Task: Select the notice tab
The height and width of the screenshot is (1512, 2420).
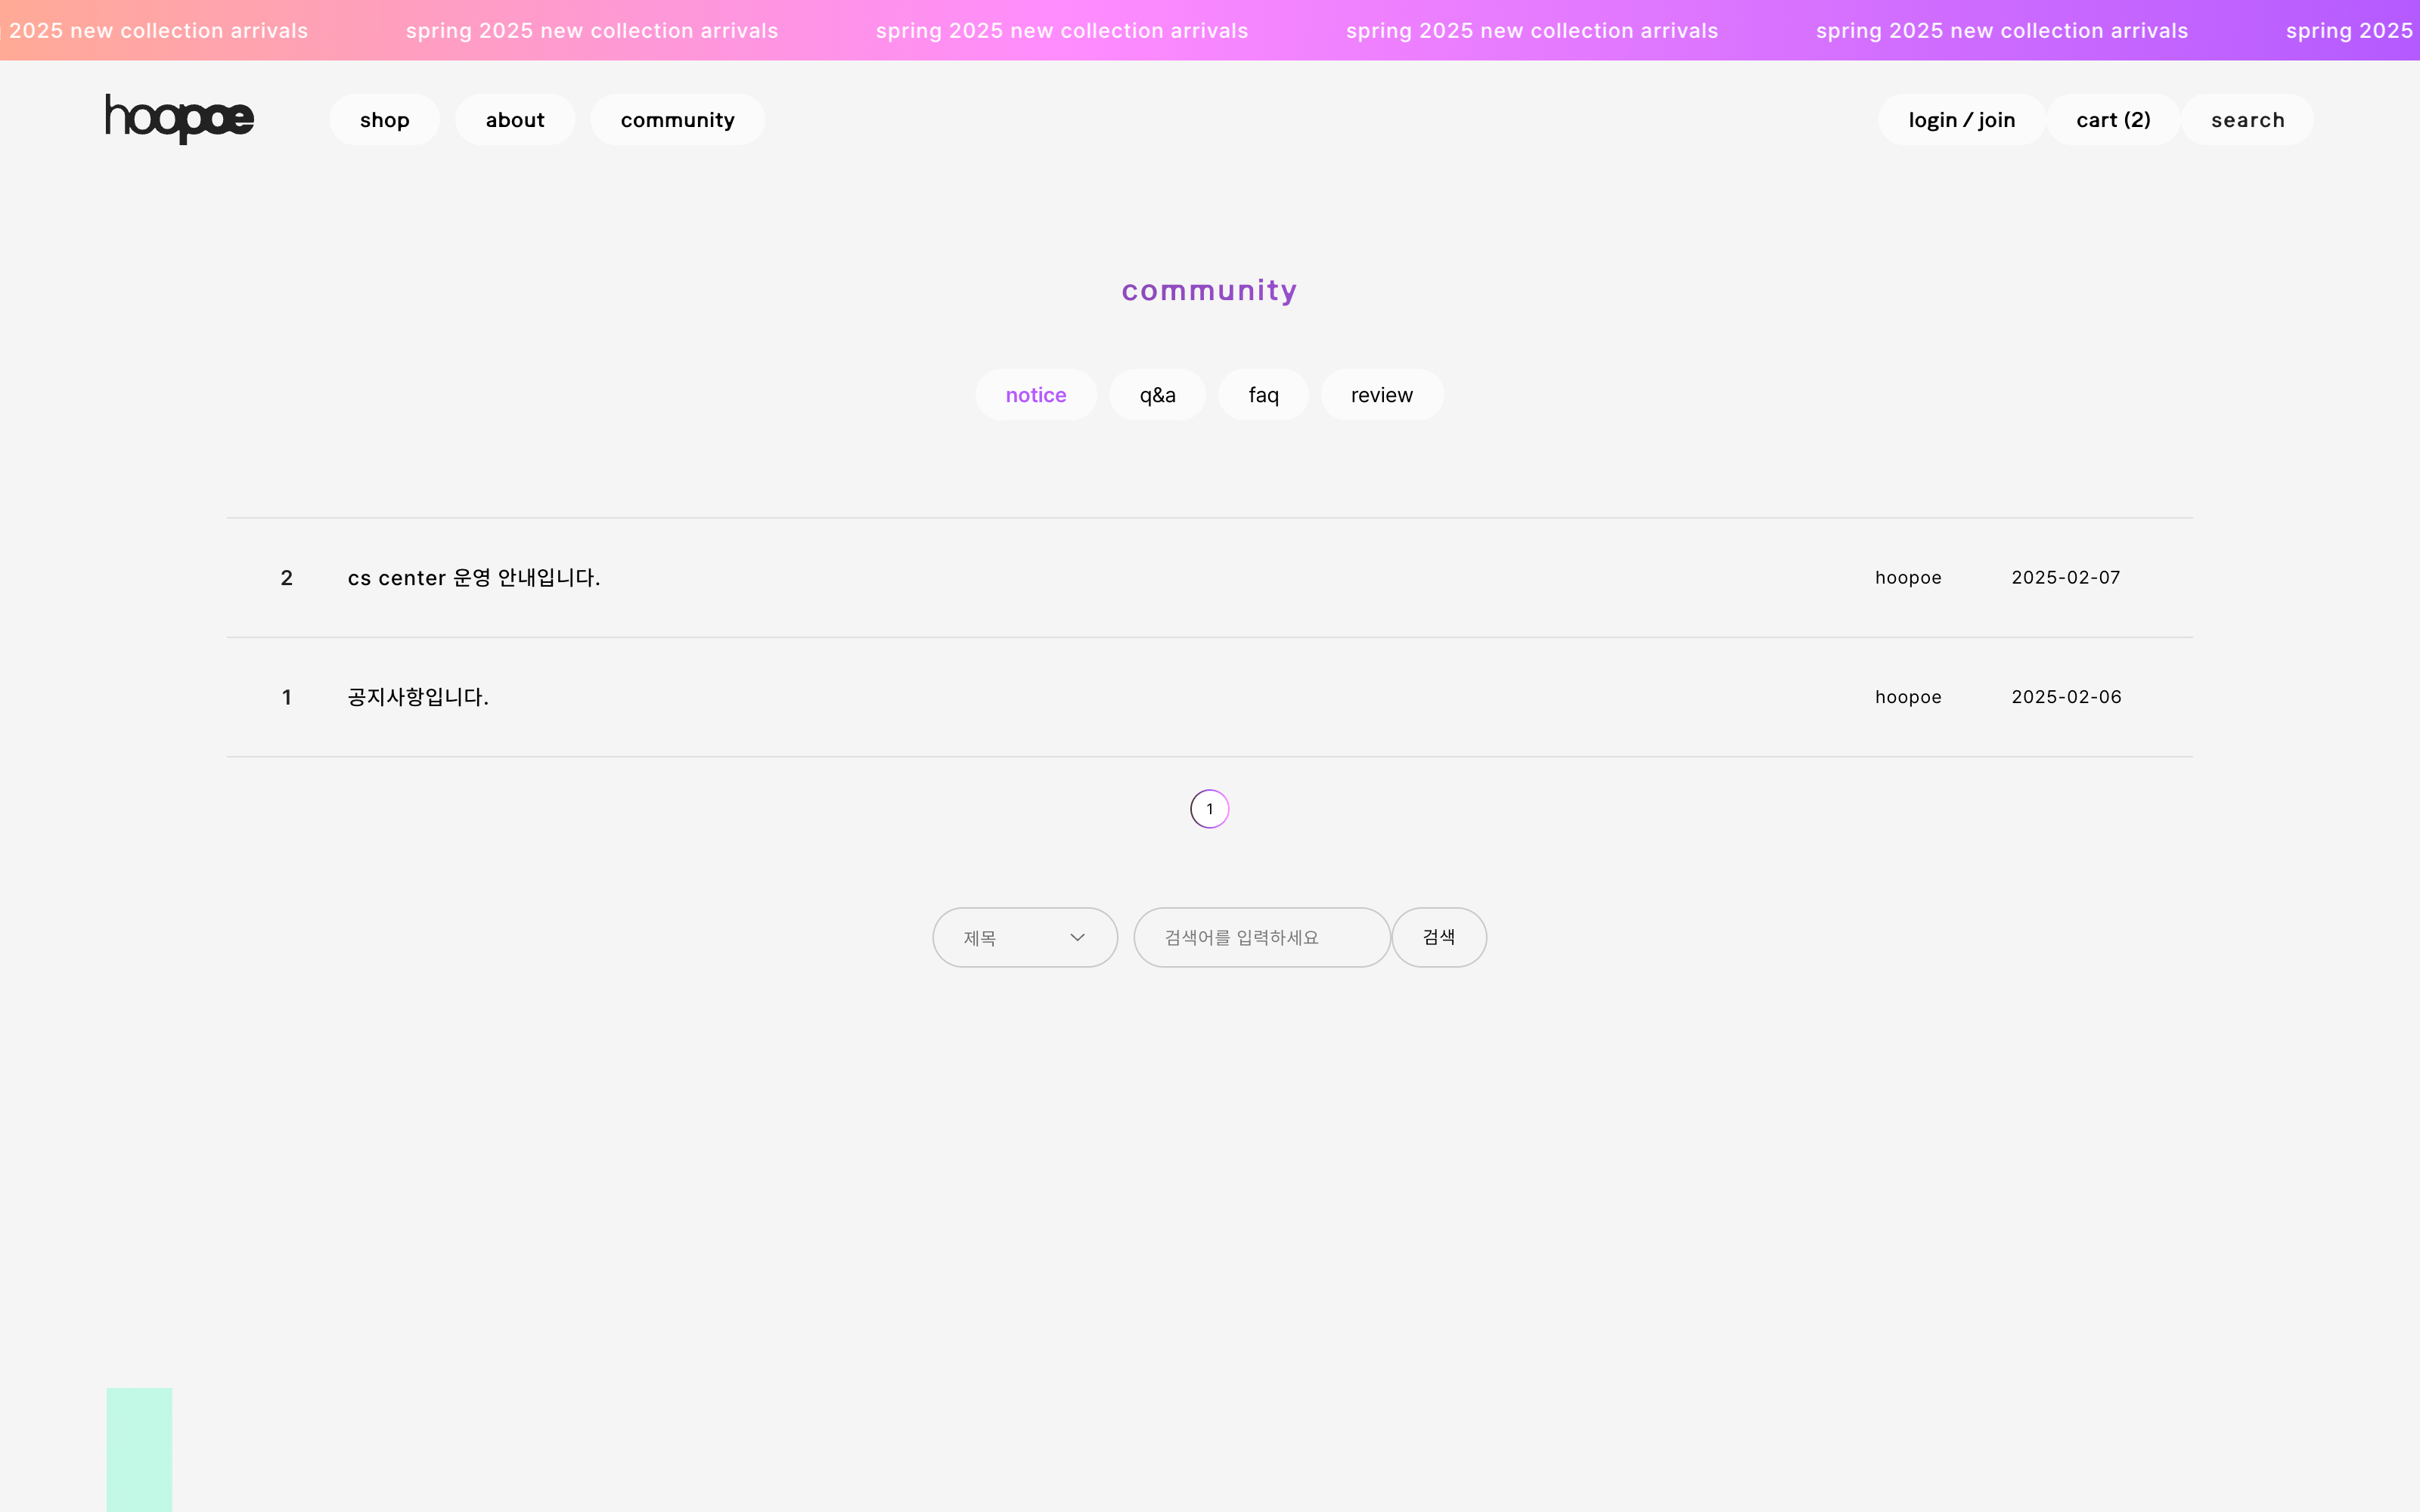Action: pos(1035,395)
